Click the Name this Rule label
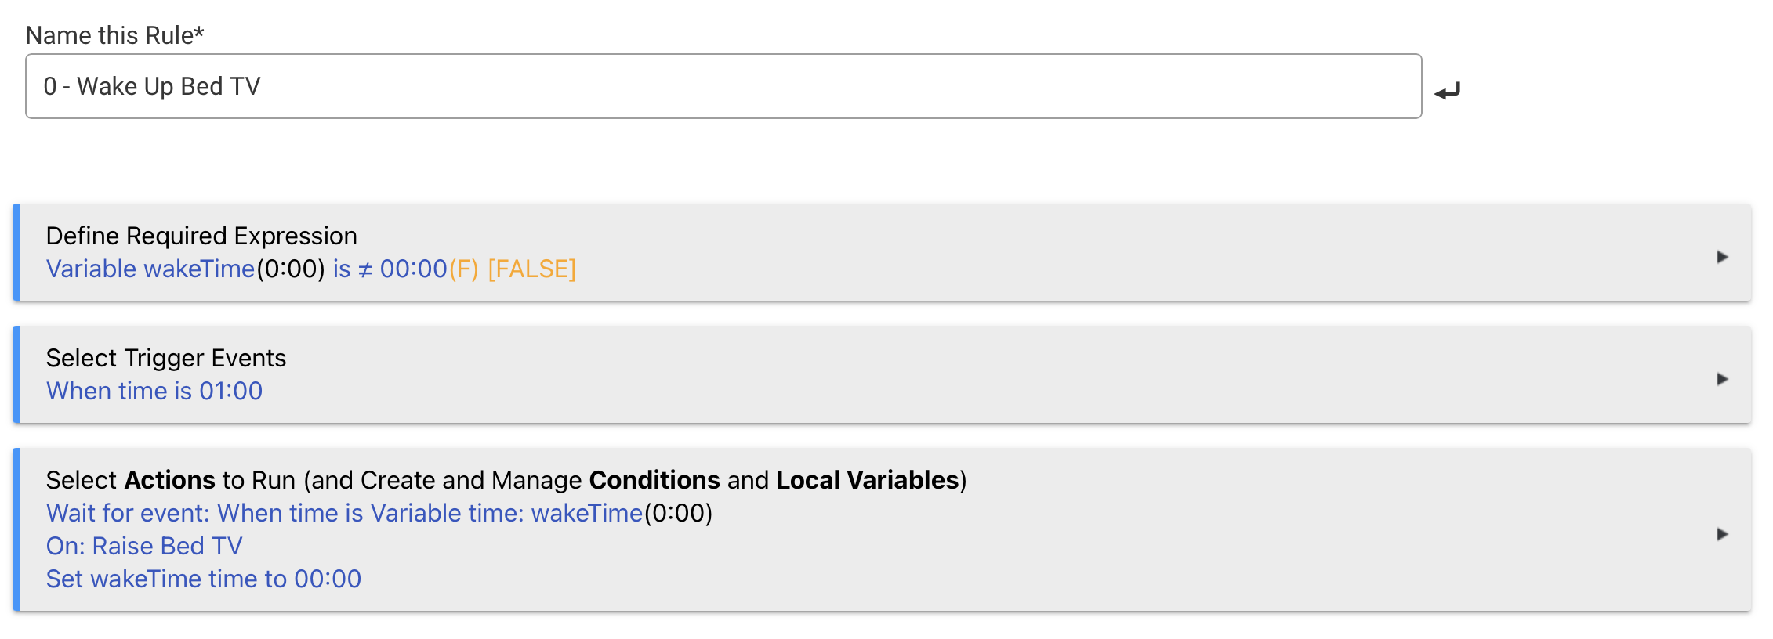The width and height of the screenshot is (1773, 639). [114, 35]
